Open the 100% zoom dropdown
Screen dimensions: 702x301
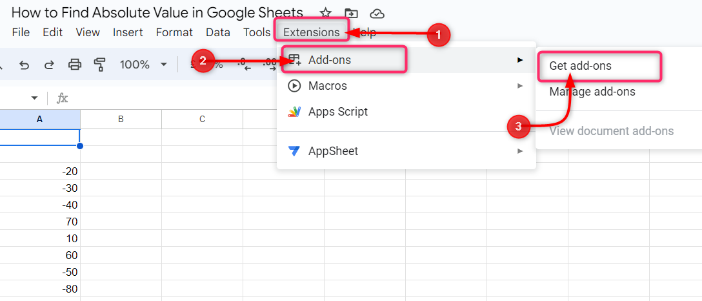click(143, 65)
